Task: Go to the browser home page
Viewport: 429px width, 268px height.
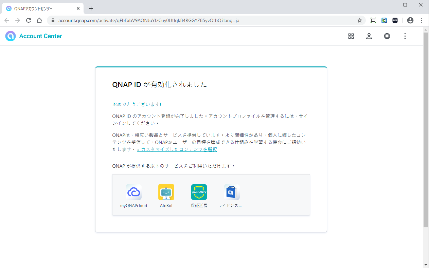Action: click(39, 20)
